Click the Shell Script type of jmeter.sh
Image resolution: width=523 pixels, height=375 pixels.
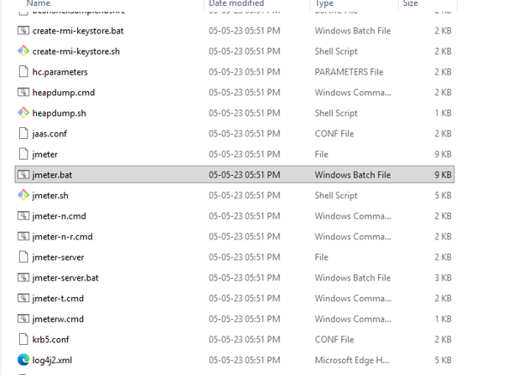[336, 196]
